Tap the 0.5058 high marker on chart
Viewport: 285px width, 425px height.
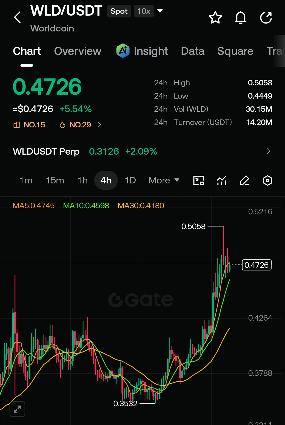coord(193,227)
